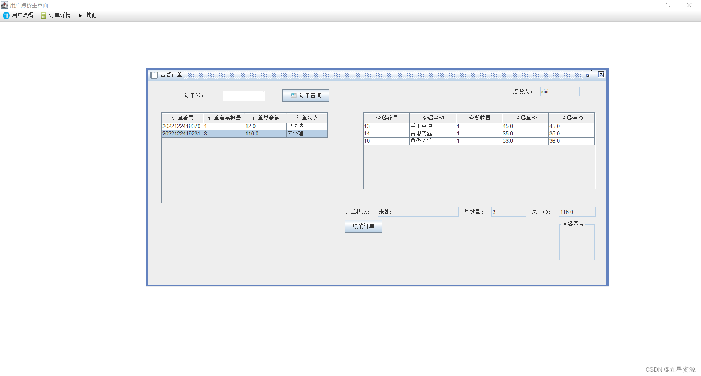Viewport: 701px width, 376px height.
Task: Select the order row with status 已送达
Action: [x=245, y=126]
